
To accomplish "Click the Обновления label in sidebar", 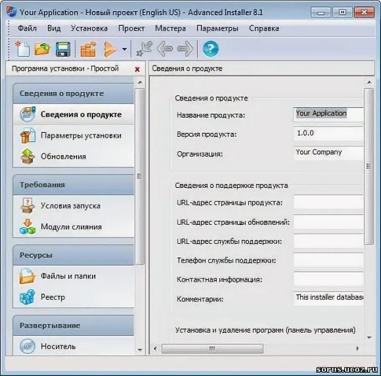I will pyautogui.click(x=63, y=156).
